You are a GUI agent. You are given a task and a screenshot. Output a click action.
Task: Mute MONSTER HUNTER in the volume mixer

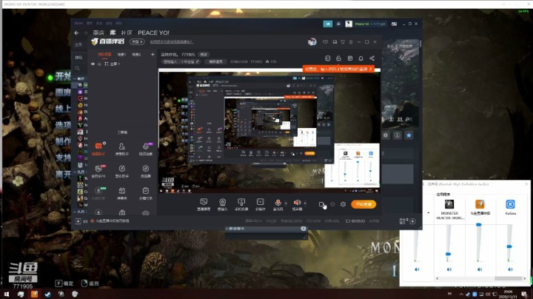(449, 269)
